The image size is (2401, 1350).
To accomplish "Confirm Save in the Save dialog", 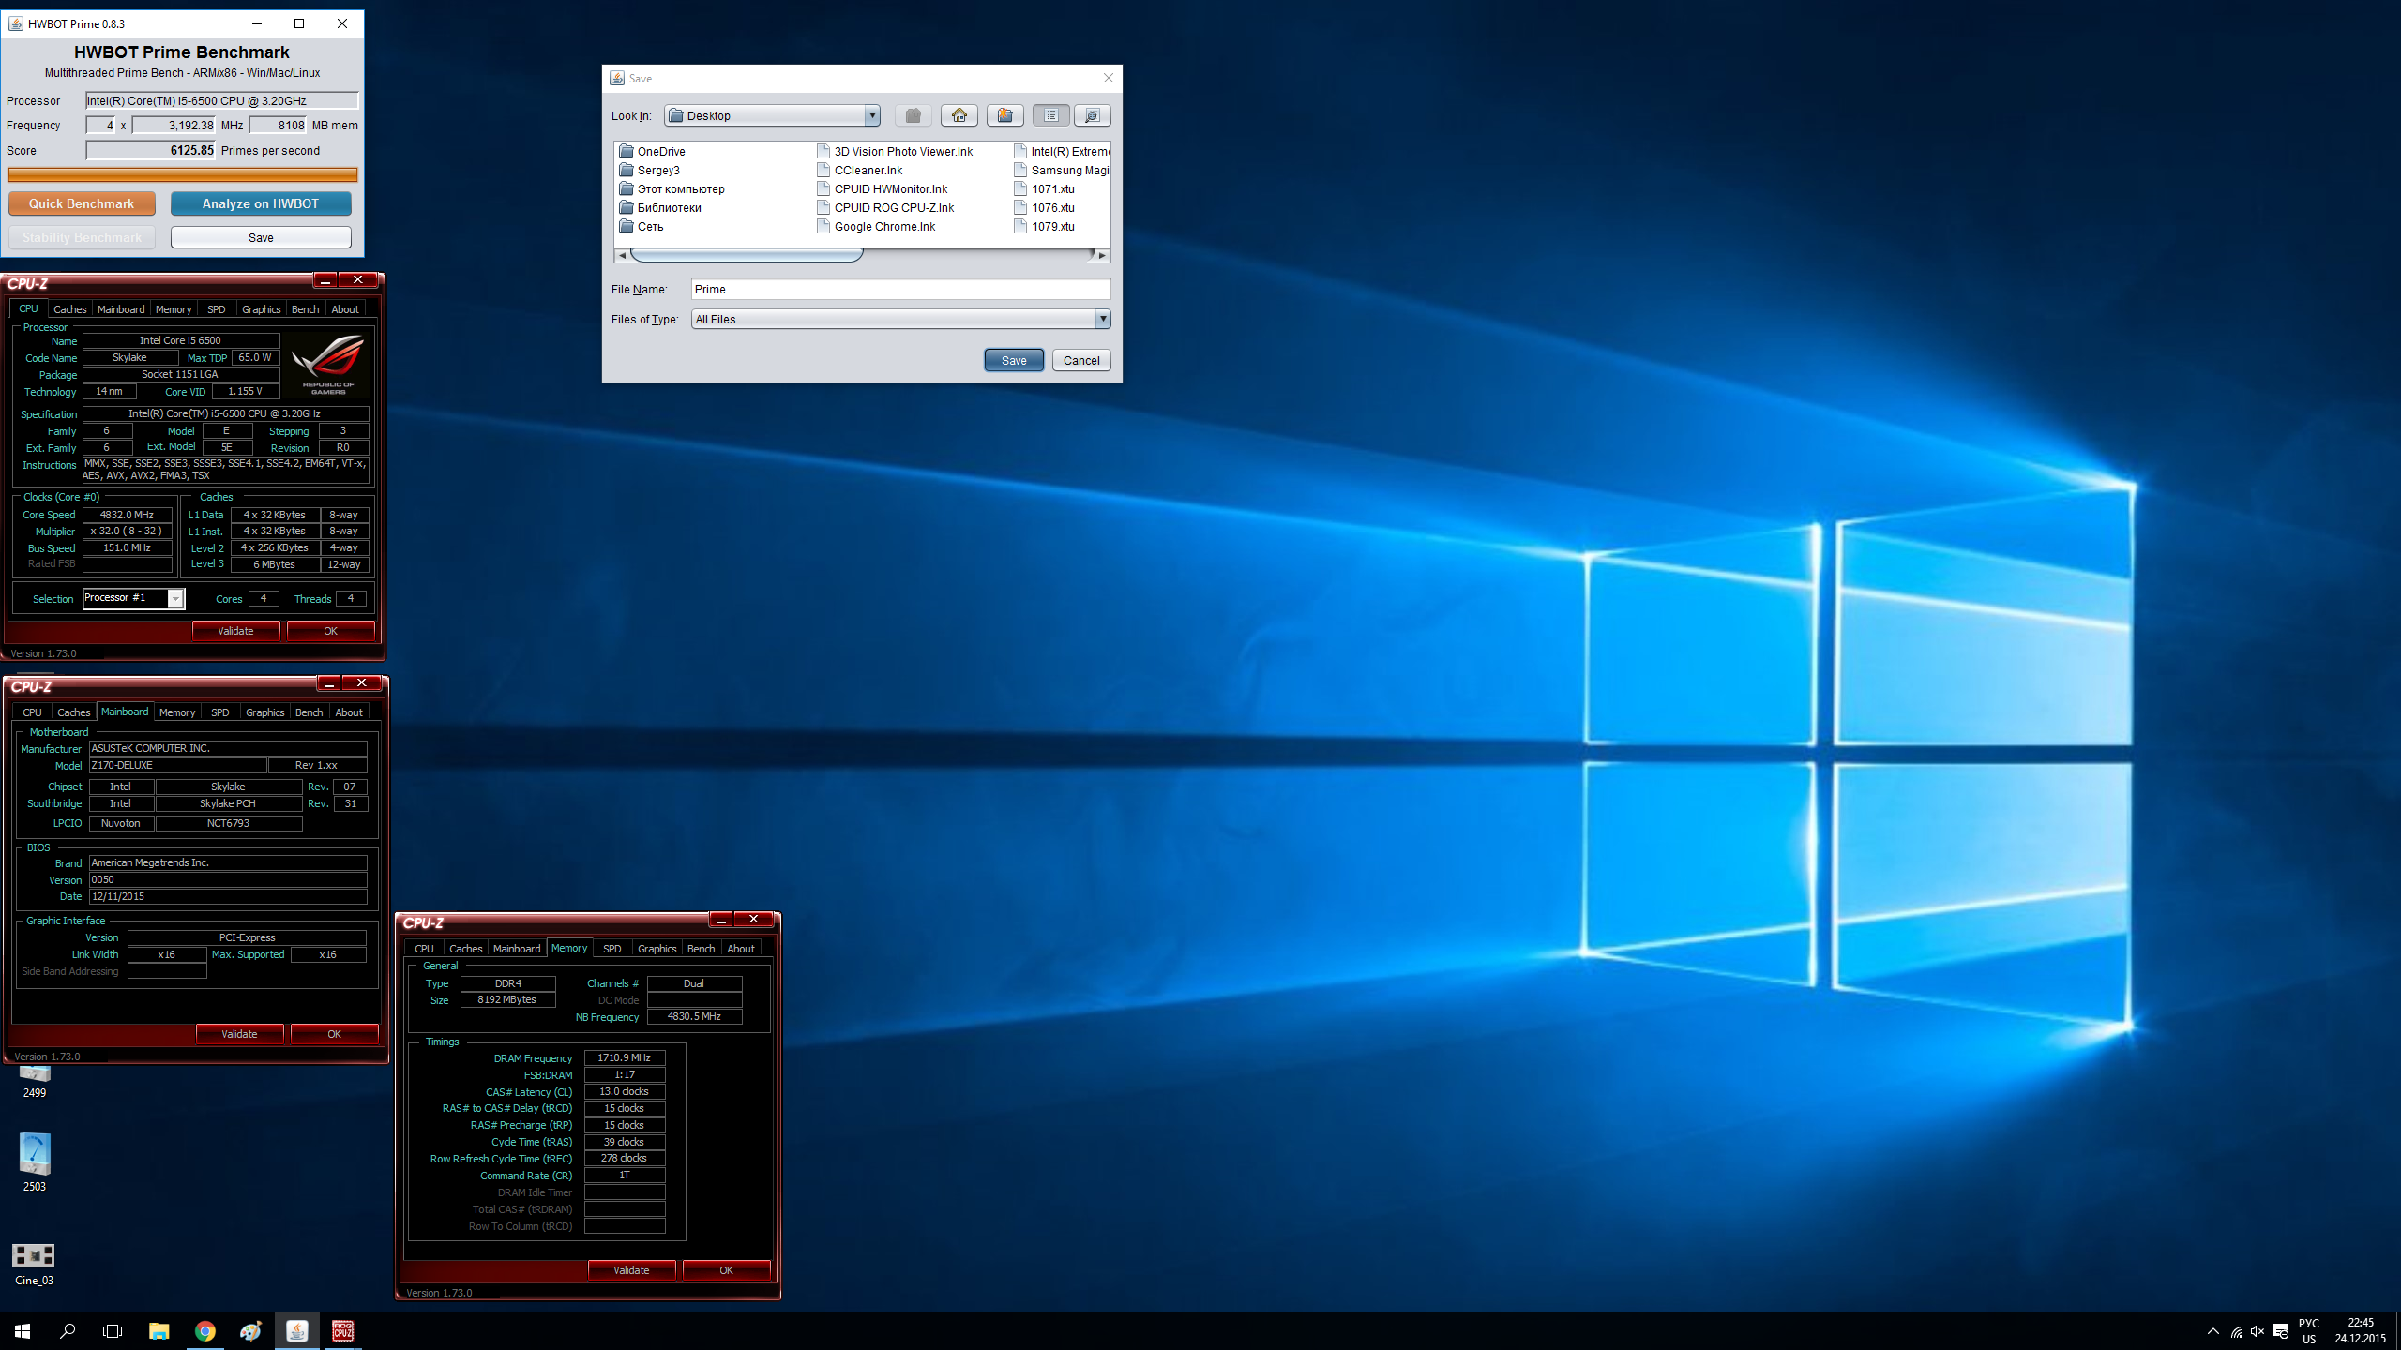I will (x=1014, y=360).
